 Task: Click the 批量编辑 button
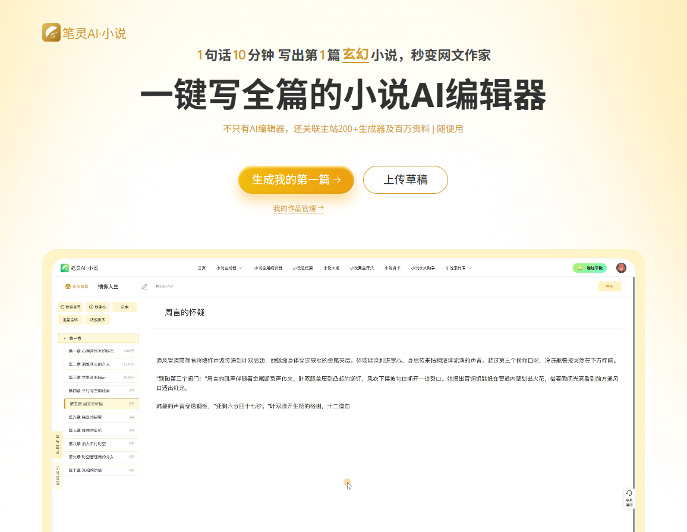click(x=70, y=320)
